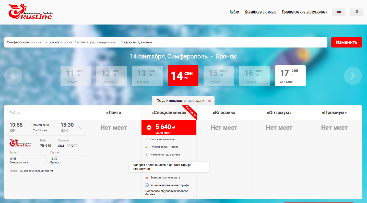Open the По длительности пересадок sort dropdown
The image size is (367, 203).
pyautogui.click(x=183, y=101)
